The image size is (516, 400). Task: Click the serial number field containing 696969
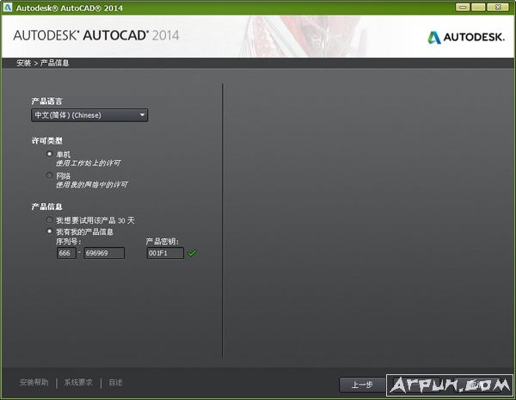(104, 253)
